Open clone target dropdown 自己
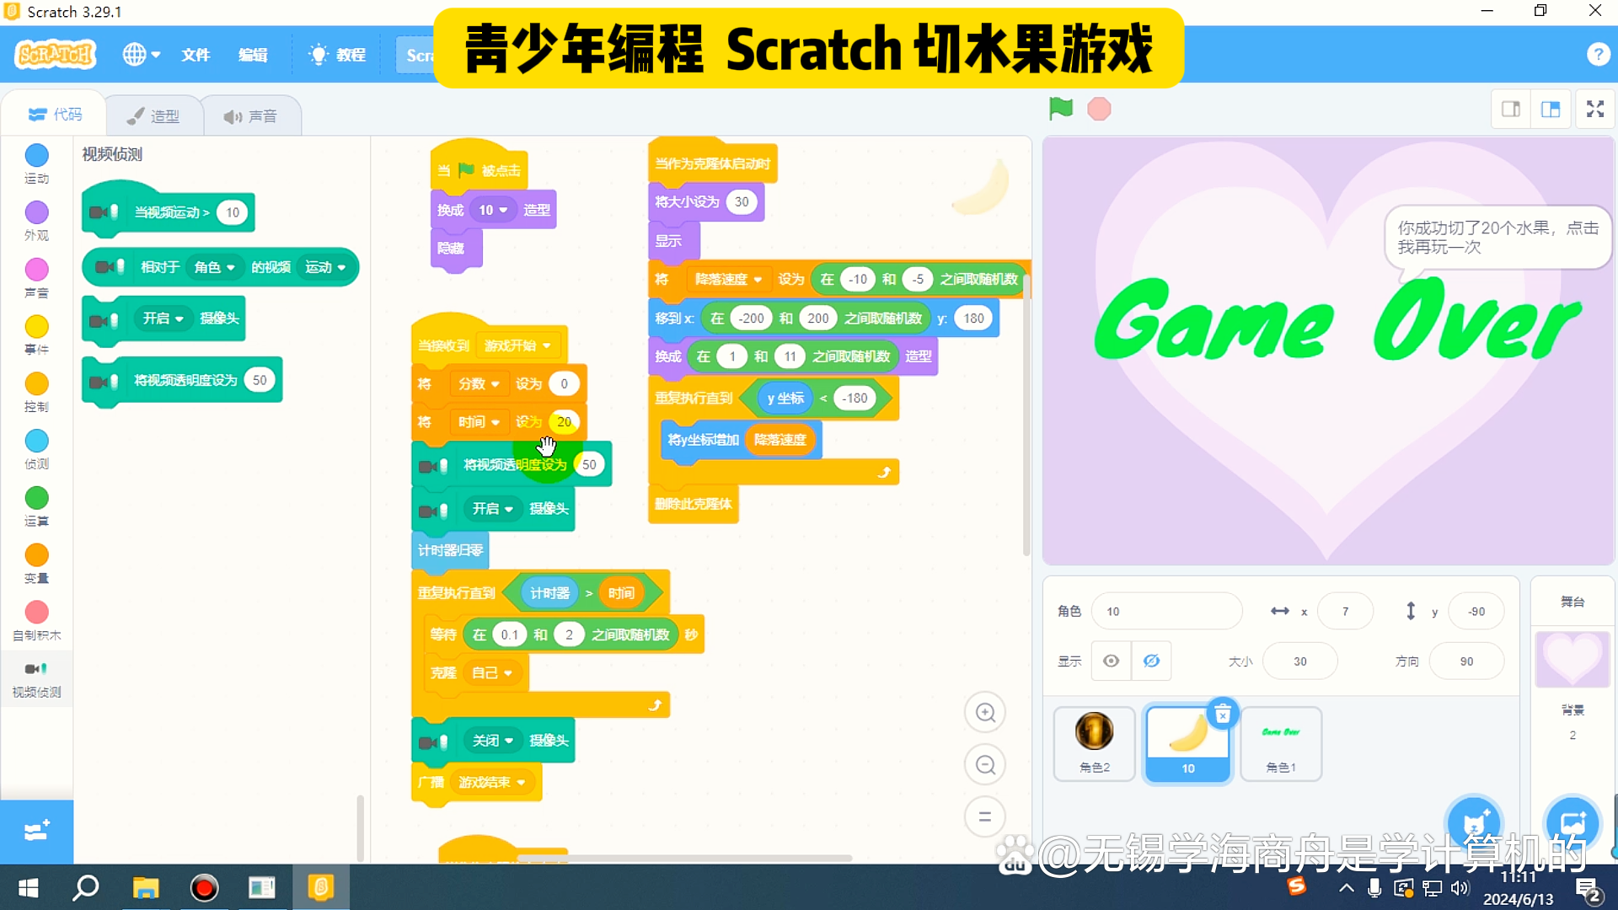 click(492, 672)
